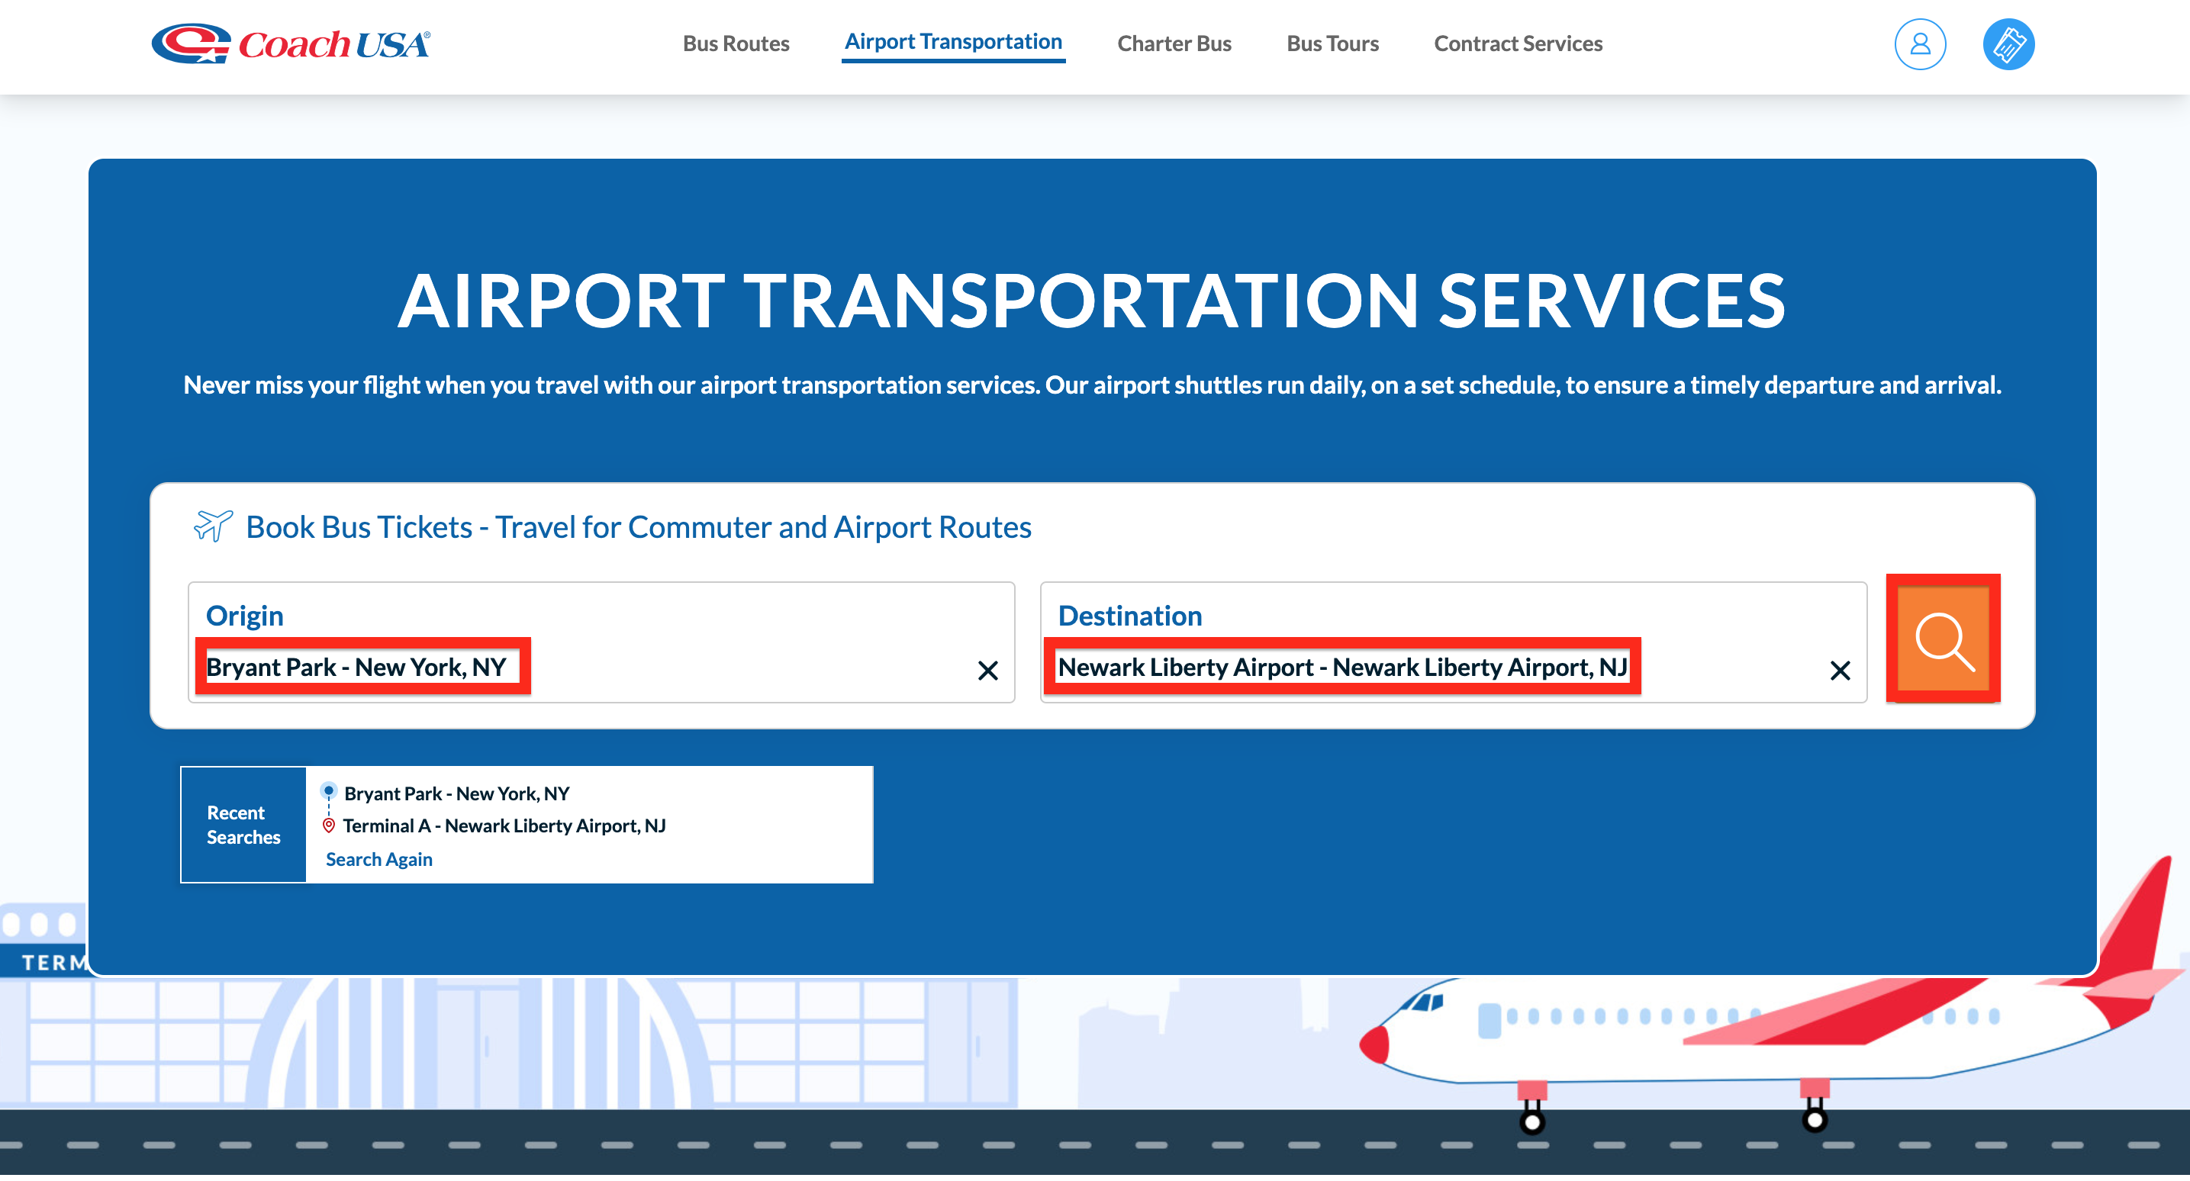Select the Airport Transportation tab
Screen dimensions: 2190x1181
click(952, 42)
